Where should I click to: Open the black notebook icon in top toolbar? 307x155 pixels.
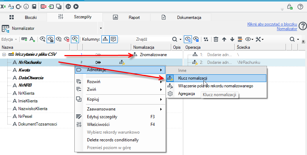click(x=34, y=7)
